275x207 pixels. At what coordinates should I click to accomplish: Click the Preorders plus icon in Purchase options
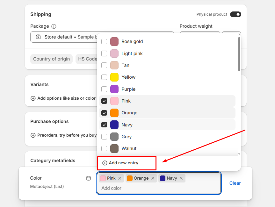pyautogui.click(x=33, y=135)
